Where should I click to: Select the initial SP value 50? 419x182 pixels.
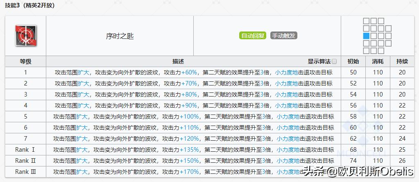[353, 72]
